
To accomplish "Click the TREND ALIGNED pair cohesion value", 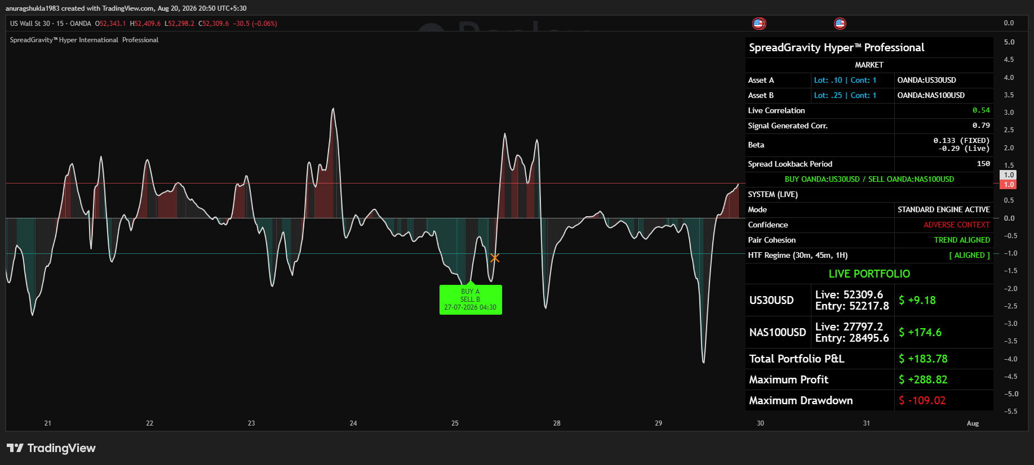I will 962,240.
